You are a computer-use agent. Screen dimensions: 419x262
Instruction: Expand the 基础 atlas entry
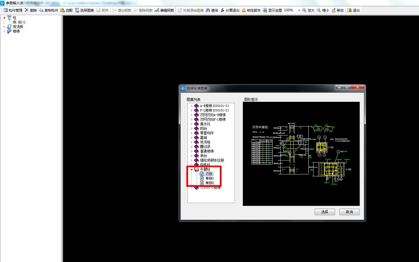(191, 138)
